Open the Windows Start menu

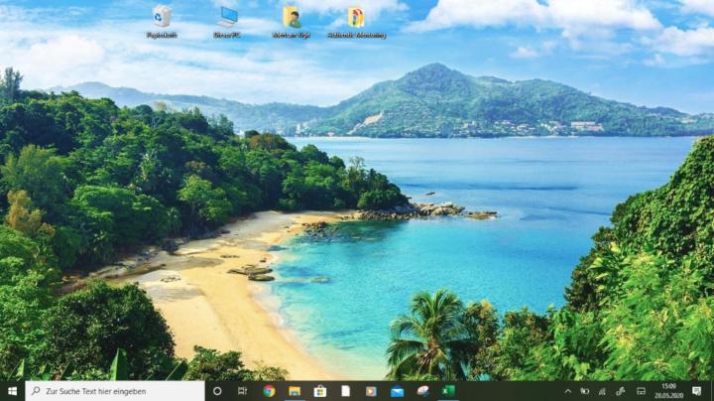point(13,391)
